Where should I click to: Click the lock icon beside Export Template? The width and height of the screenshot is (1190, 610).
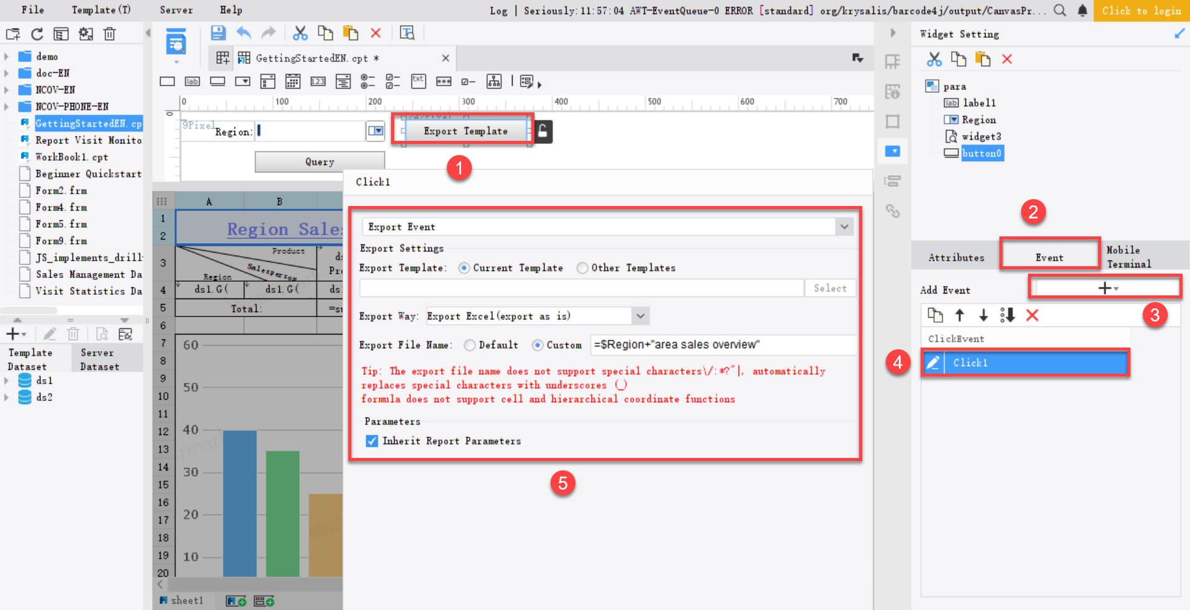point(543,132)
